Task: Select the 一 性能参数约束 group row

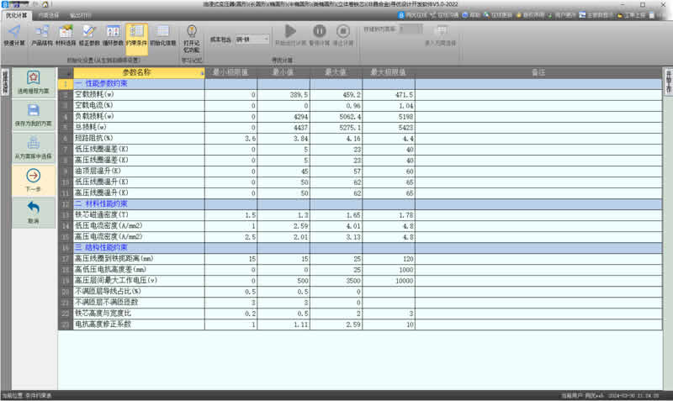Action: [139, 83]
